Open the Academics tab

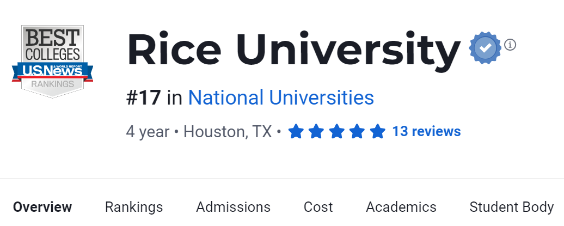click(x=401, y=207)
